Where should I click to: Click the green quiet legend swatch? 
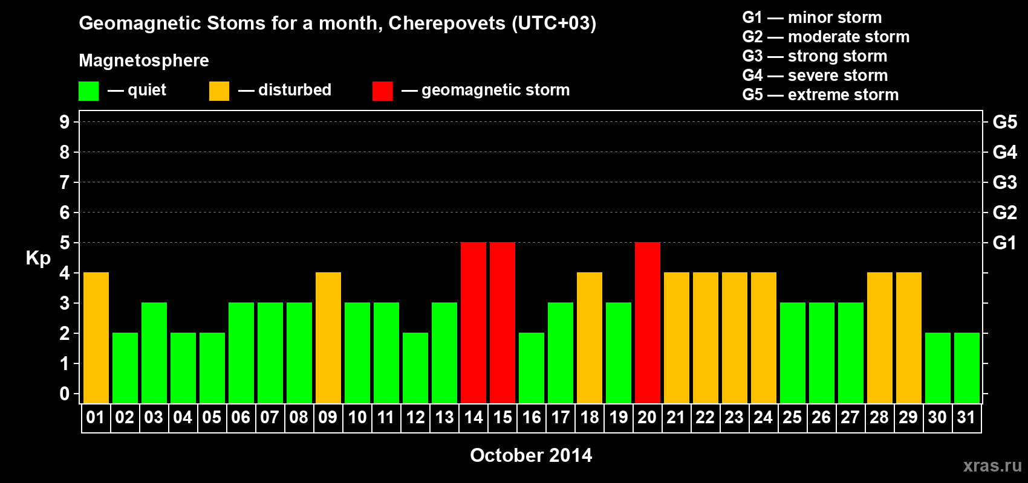click(88, 91)
